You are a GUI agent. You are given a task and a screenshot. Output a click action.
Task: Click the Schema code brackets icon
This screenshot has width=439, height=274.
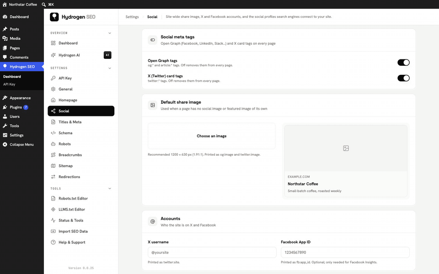[53, 133]
